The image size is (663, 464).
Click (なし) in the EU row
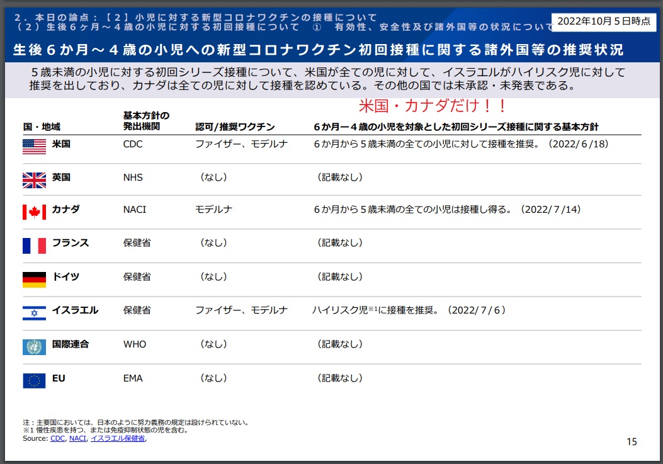click(213, 378)
